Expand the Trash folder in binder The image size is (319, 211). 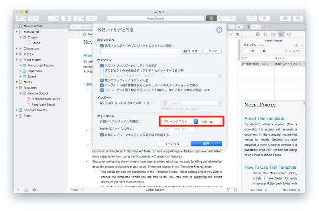coord(17,116)
